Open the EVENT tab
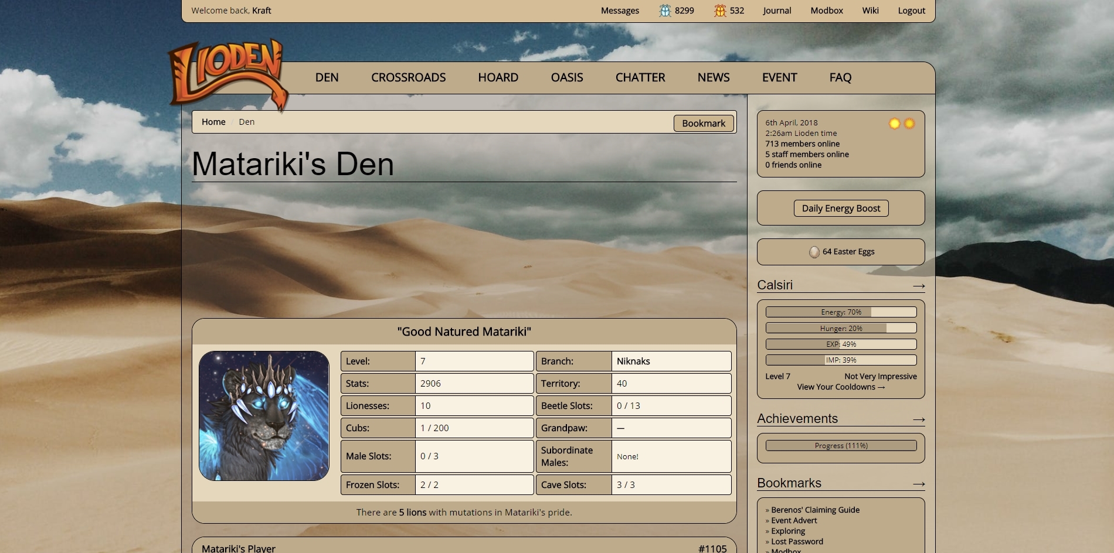1114x553 pixels. coord(779,77)
